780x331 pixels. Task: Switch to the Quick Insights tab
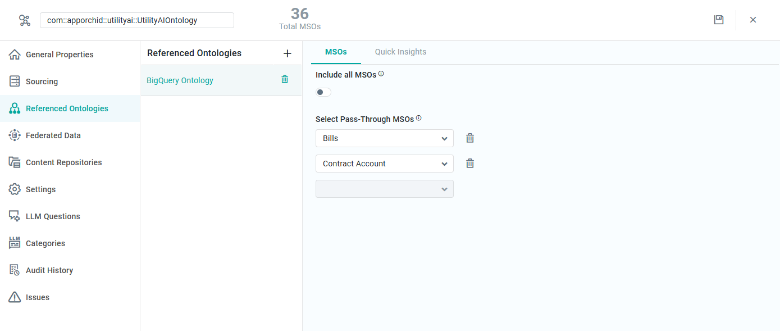(400, 52)
